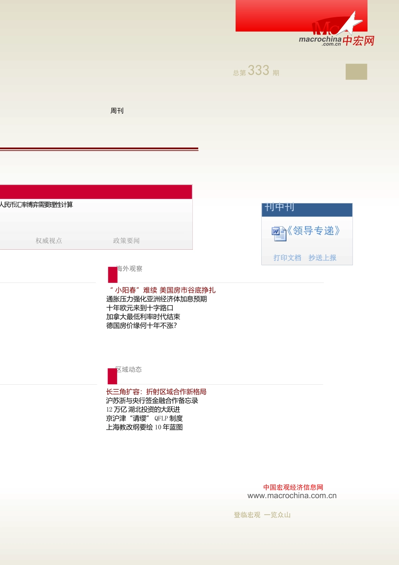This screenshot has width=399, height=565.
Task: Open article 上海教改纲要绘10年蓝图
Action: (x=144, y=427)
